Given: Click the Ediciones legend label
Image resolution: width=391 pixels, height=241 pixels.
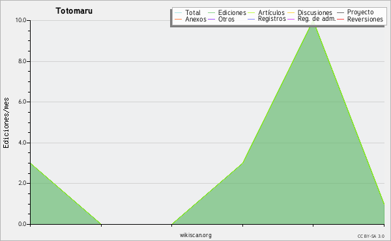Looking at the screenshot, I should tap(232, 13).
